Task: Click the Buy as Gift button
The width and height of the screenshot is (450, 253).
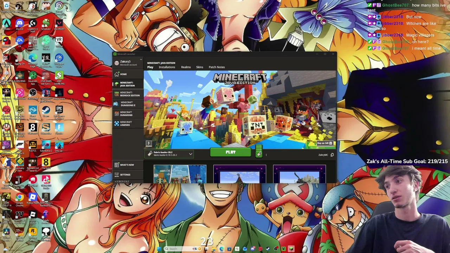Action: pyautogui.click(x=325, y=143)
